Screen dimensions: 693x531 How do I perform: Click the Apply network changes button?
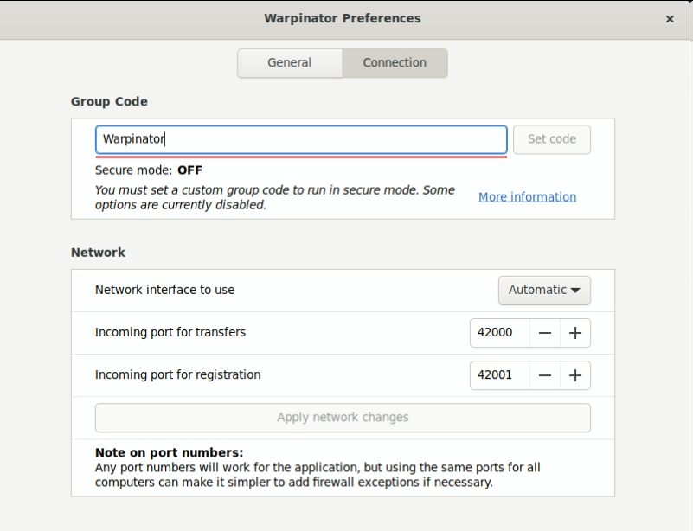point(343,418)
